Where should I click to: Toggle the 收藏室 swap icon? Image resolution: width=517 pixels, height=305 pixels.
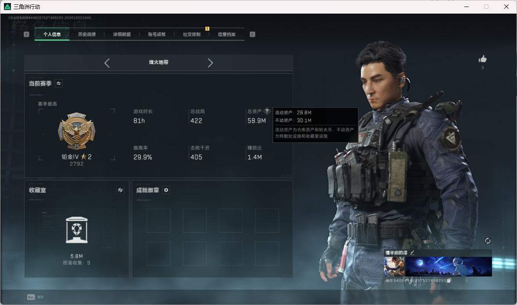120,190
